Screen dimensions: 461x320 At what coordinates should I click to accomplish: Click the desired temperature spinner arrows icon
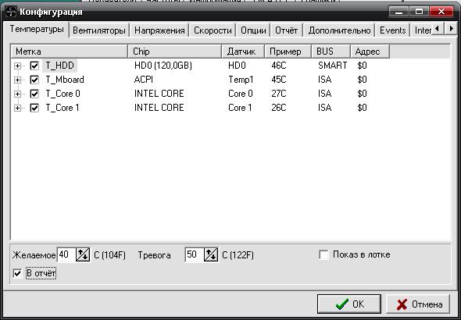tap(83, 254)
